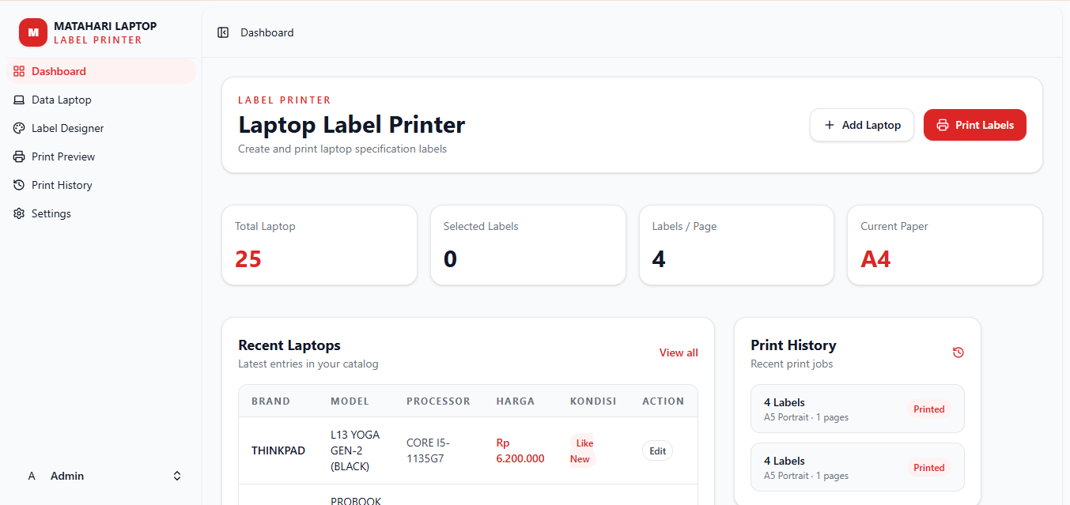Open Settings from the sidebar
This screenshot has height=505, width=1070.
coord(101,213)
